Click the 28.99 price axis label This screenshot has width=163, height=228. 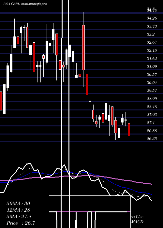152,99
